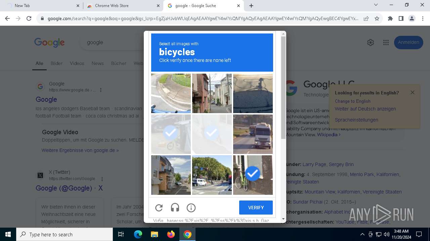Open the Spracheinstellungen link

click(356, 120)
